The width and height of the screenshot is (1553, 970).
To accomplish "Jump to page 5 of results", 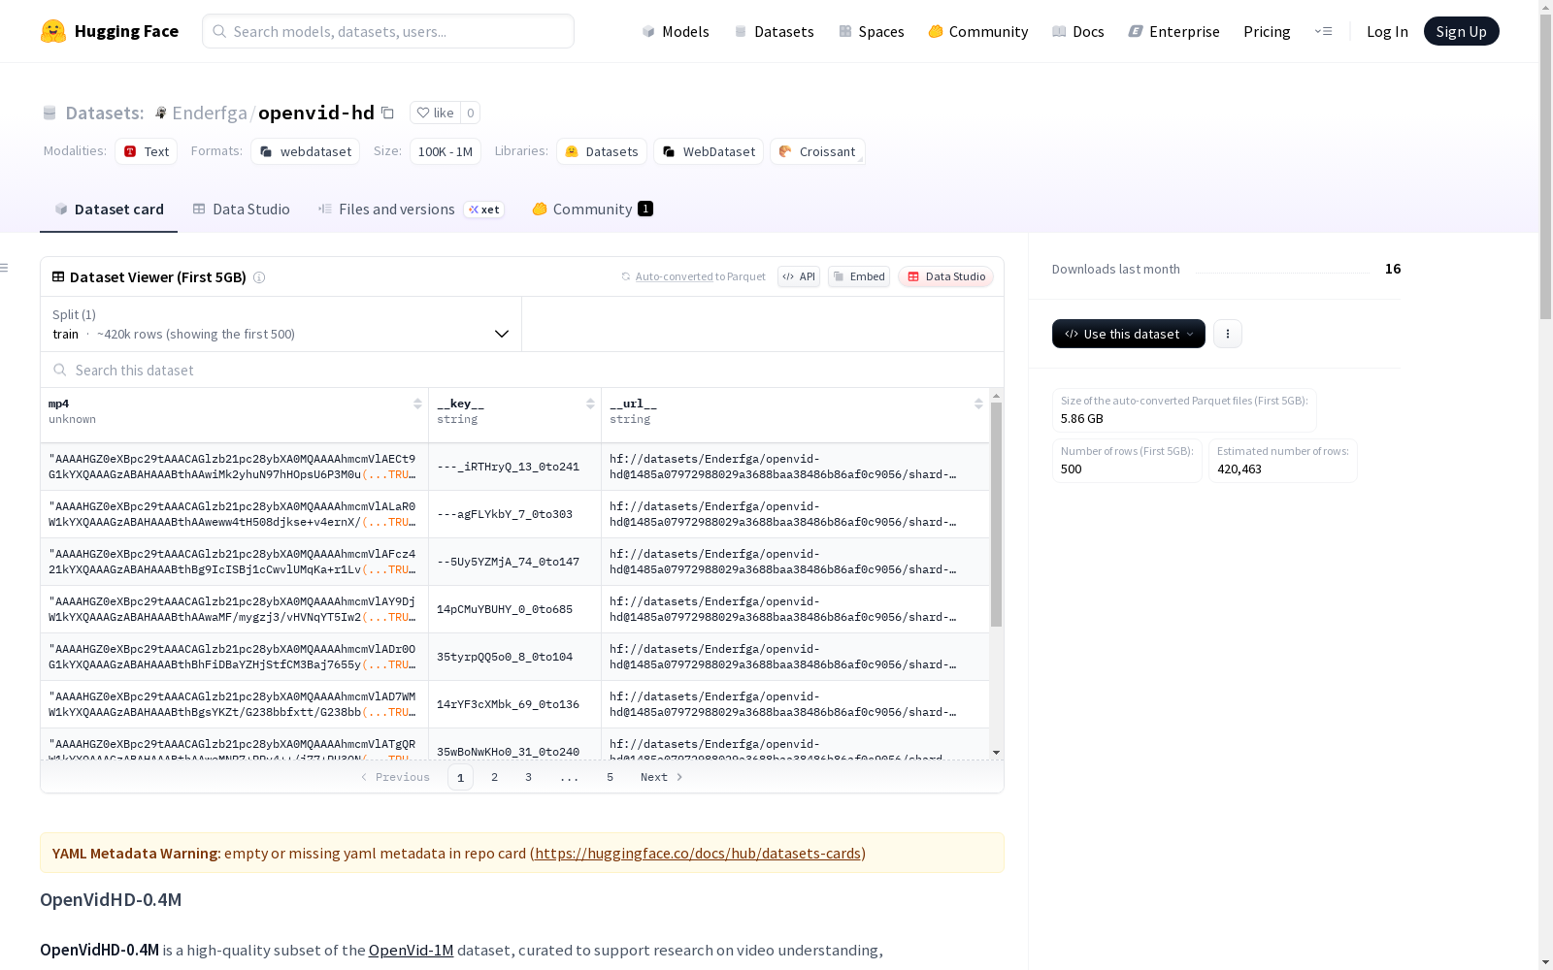I will coord(610,777).
